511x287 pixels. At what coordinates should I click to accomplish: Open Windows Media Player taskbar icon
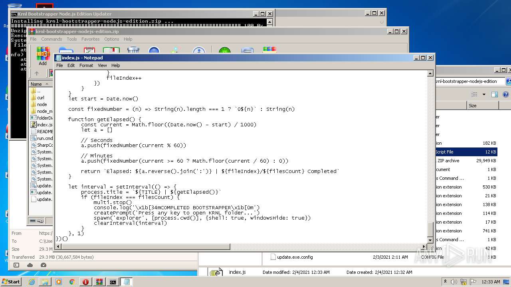(x=59, y=282)
